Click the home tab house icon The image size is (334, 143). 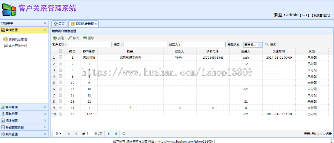(x=56, y=24)
